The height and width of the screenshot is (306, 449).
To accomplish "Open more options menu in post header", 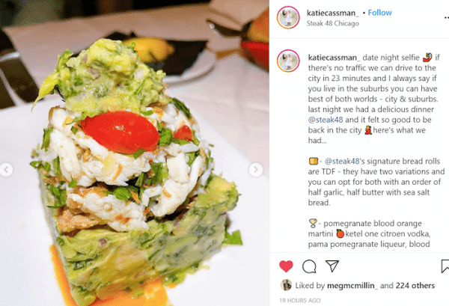I will pos(446,18).
